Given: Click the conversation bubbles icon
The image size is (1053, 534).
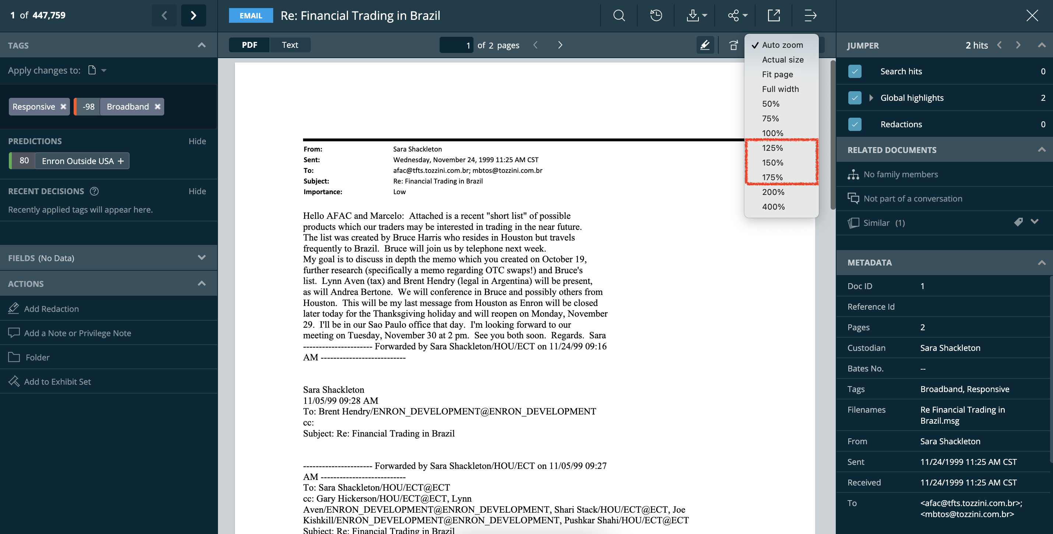Looking at the screenshot, I should pyautogui.click(x=853, y=199).
